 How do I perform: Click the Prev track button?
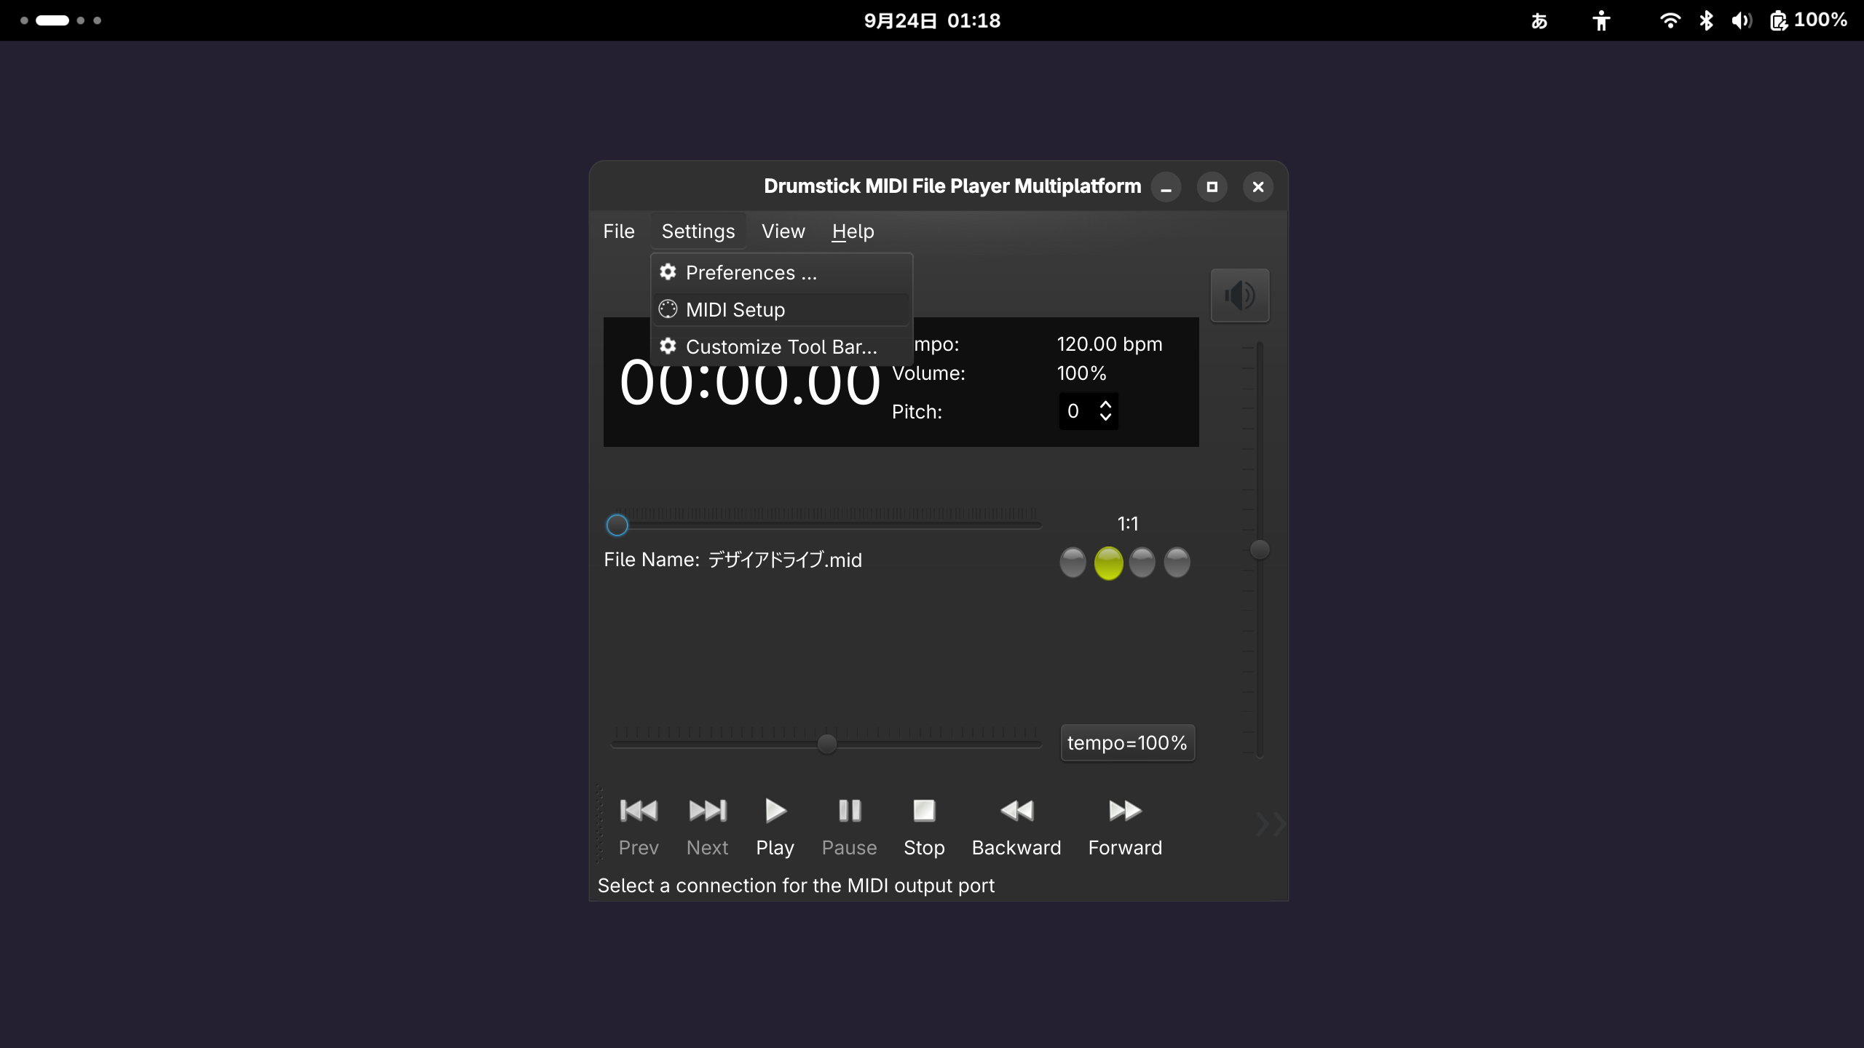click(x=639, y=827)
